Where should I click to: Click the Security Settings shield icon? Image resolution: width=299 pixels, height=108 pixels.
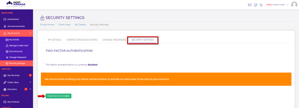(7, 63)
